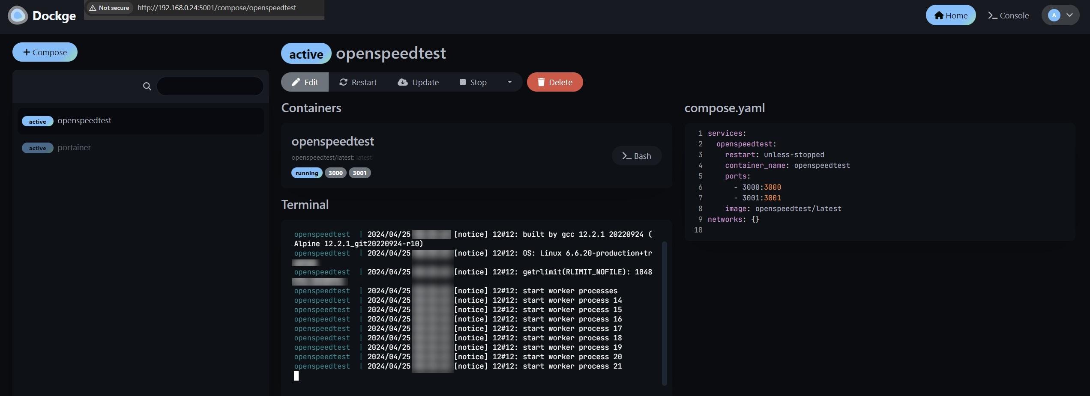Image resolution: width=1090 pixels, height=396 pixels.
Task: Expand the dropdown arrow next to Stop
Action: click(509, 82)
